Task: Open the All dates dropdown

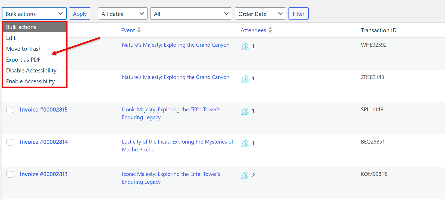Action: point(122,14)
